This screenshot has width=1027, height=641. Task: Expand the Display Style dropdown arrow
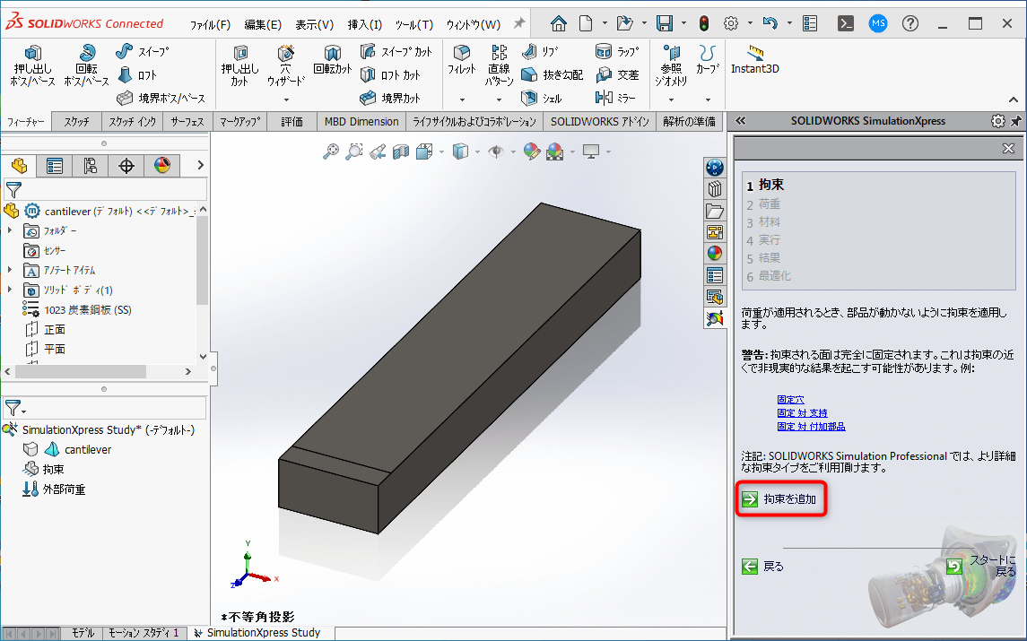point(476,151)
